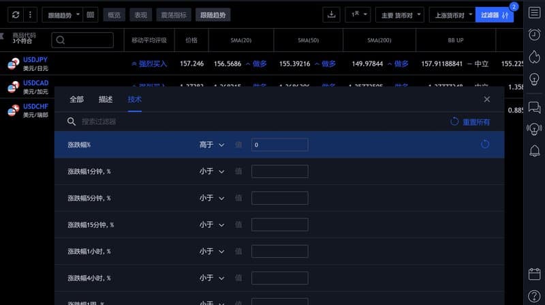The image size is (545, 305).
Task: Click the USDJPY BB UP value 157.91188841
Action: pos(441,63)
